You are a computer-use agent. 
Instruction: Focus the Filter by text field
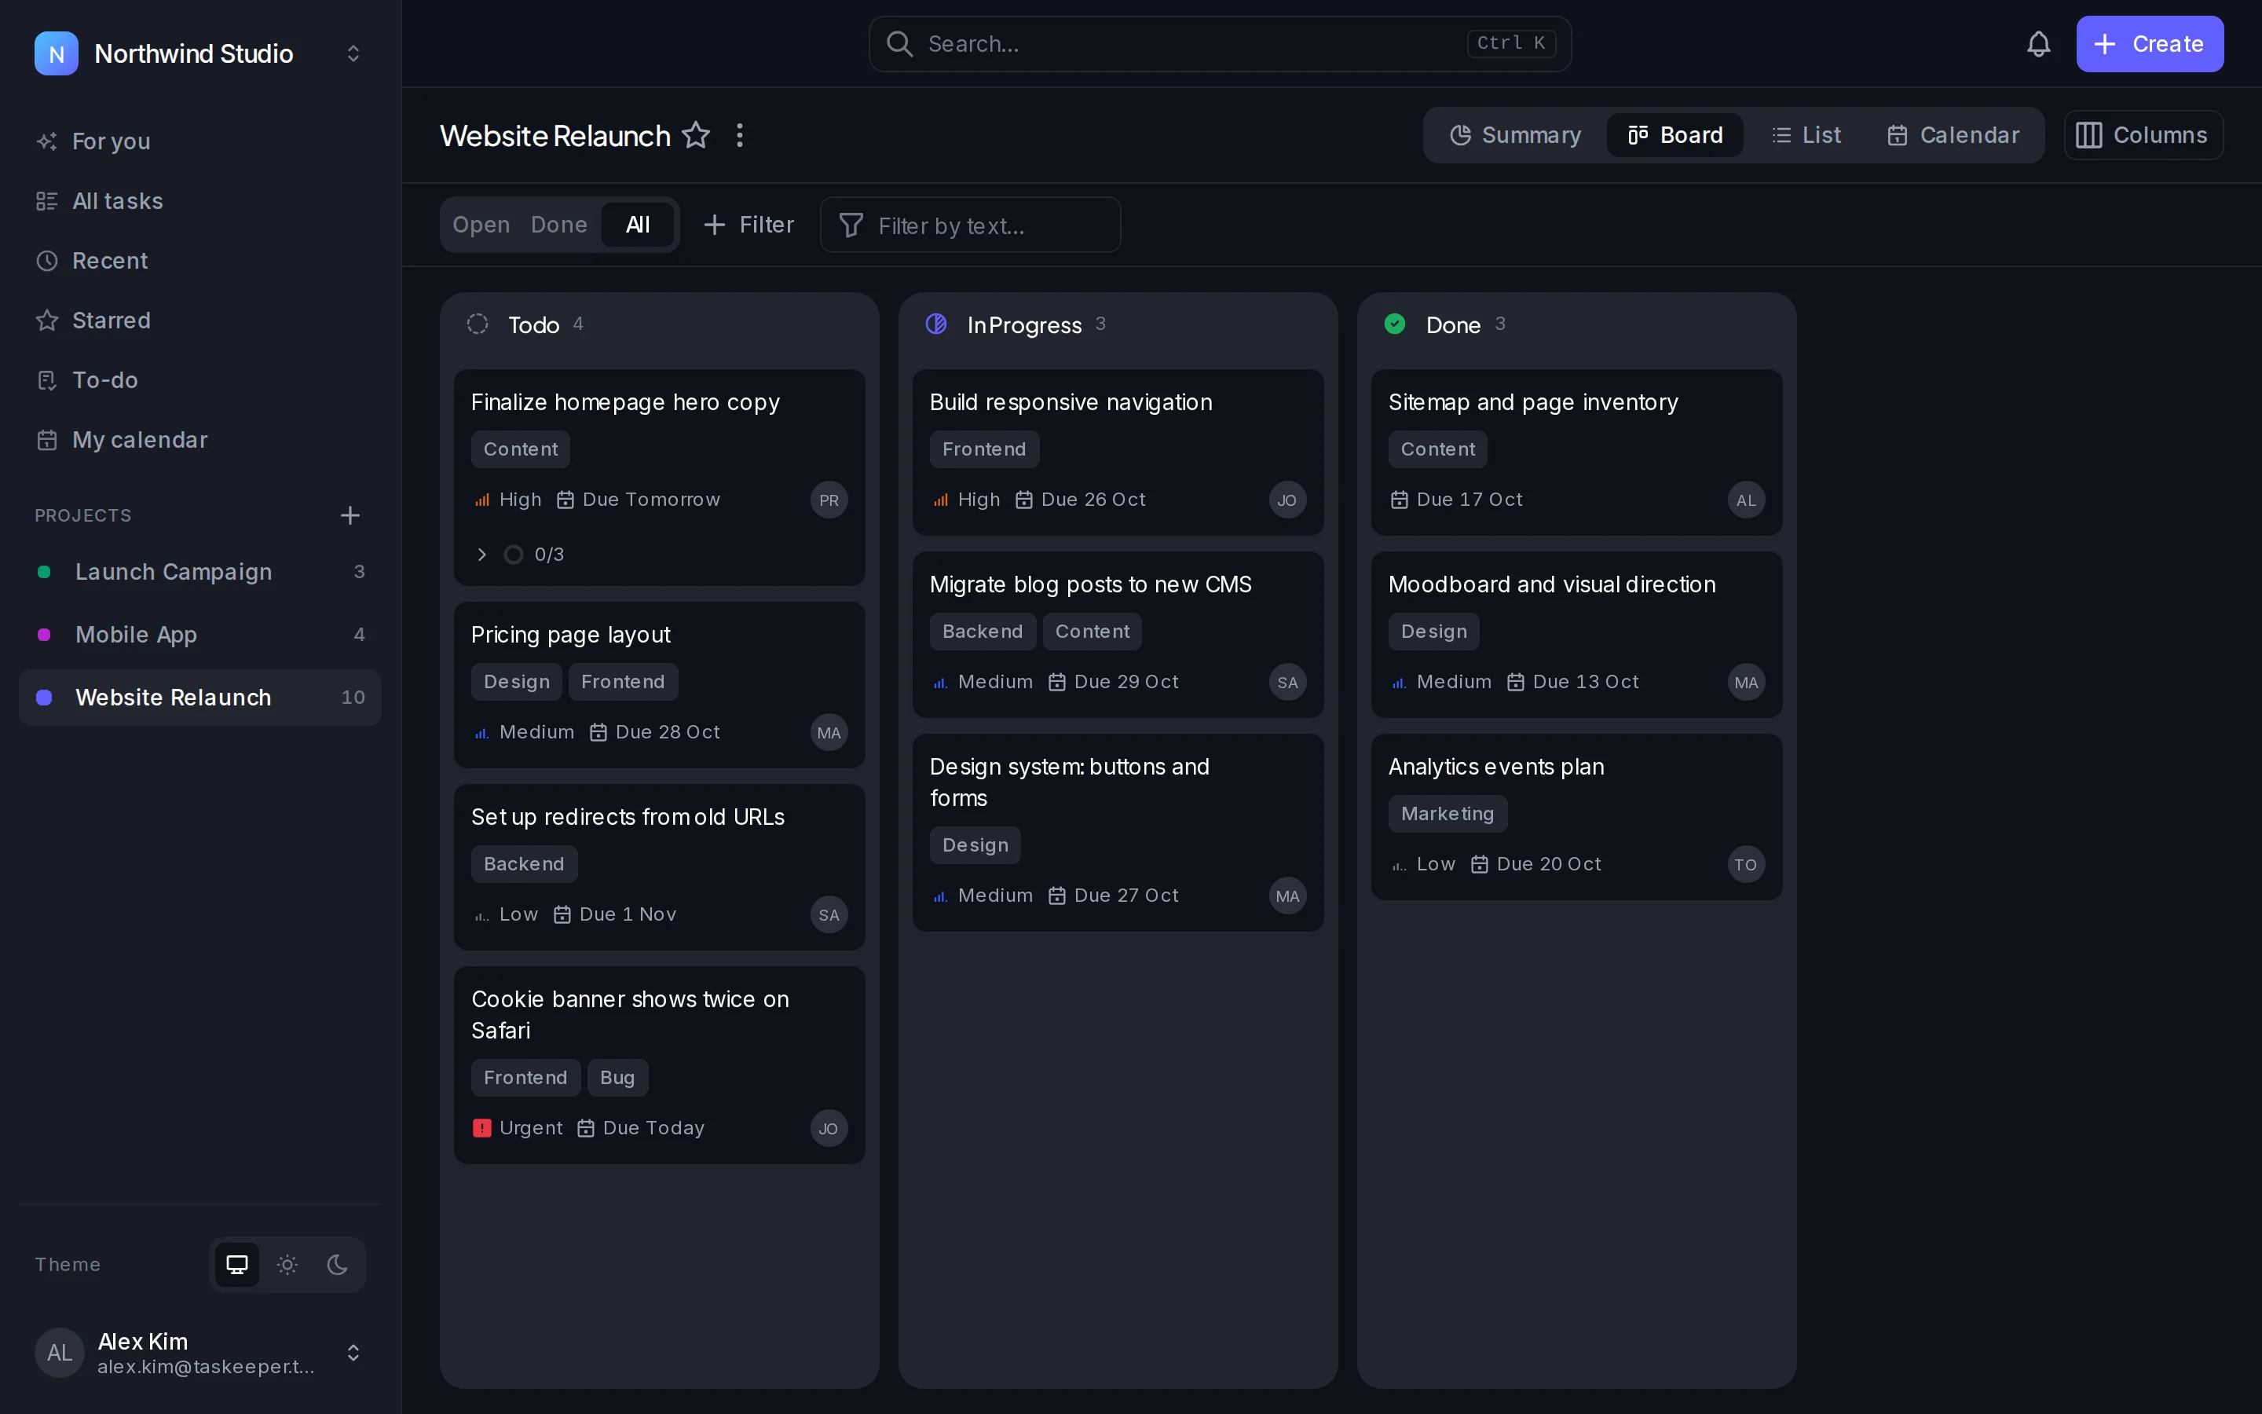click(970, 225)
